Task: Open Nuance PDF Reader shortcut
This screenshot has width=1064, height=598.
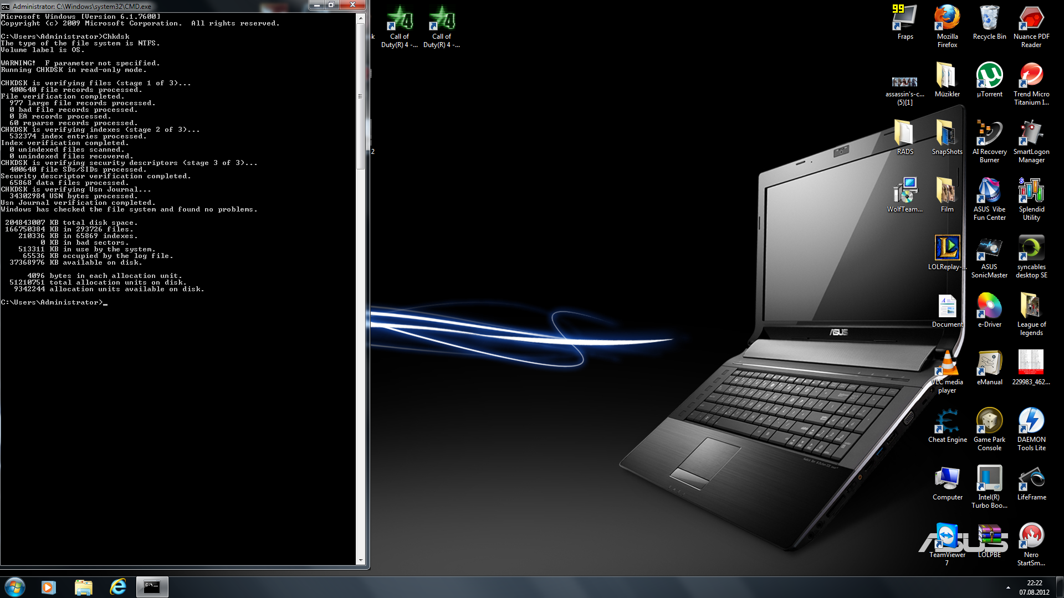Action: [1031, 26]
